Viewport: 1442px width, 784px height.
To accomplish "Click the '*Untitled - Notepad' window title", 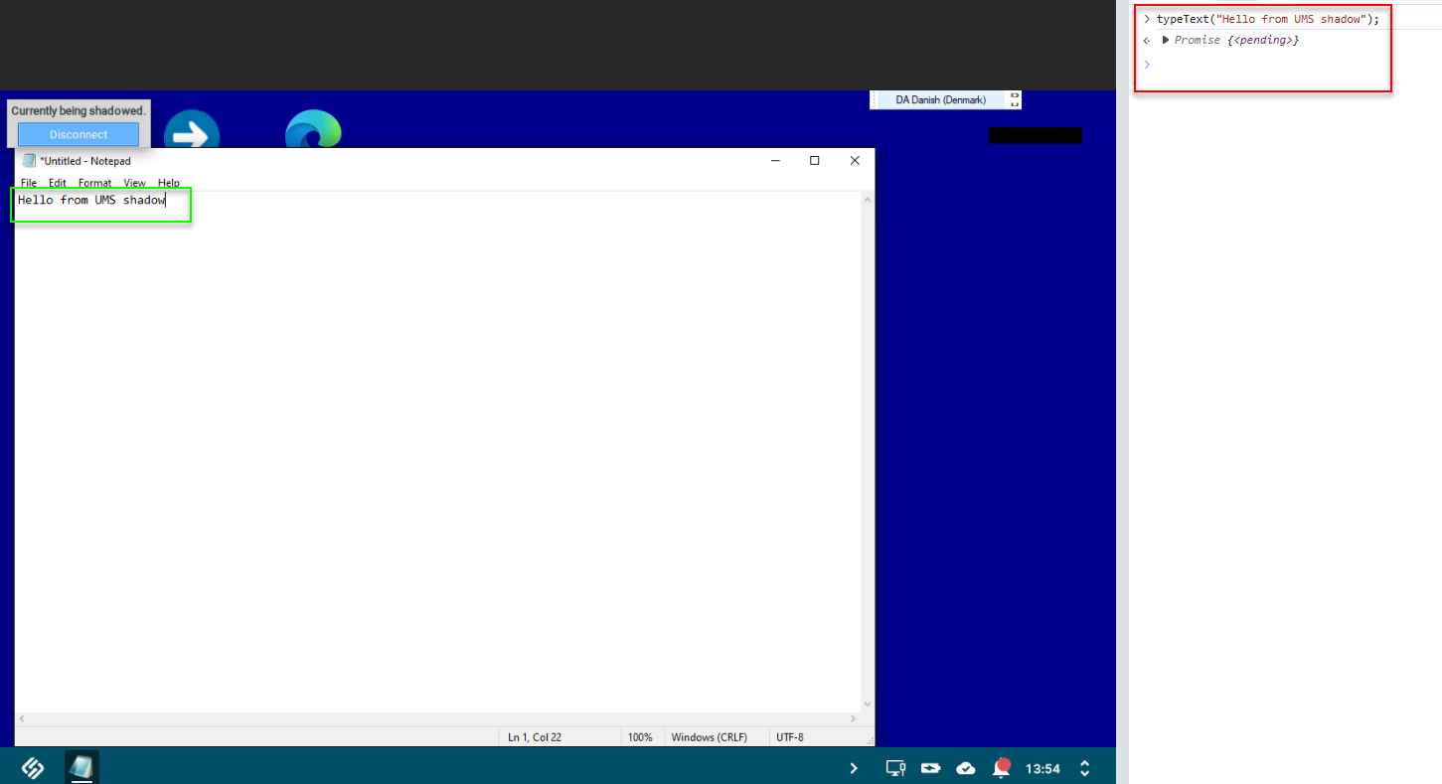I will [x=85, y=161].
